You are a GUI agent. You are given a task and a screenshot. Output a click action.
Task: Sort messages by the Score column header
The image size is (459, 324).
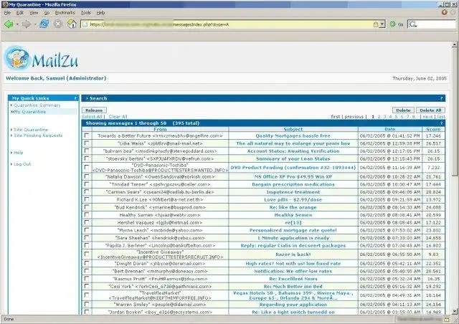pyautogui.click(x=433, y=129)
